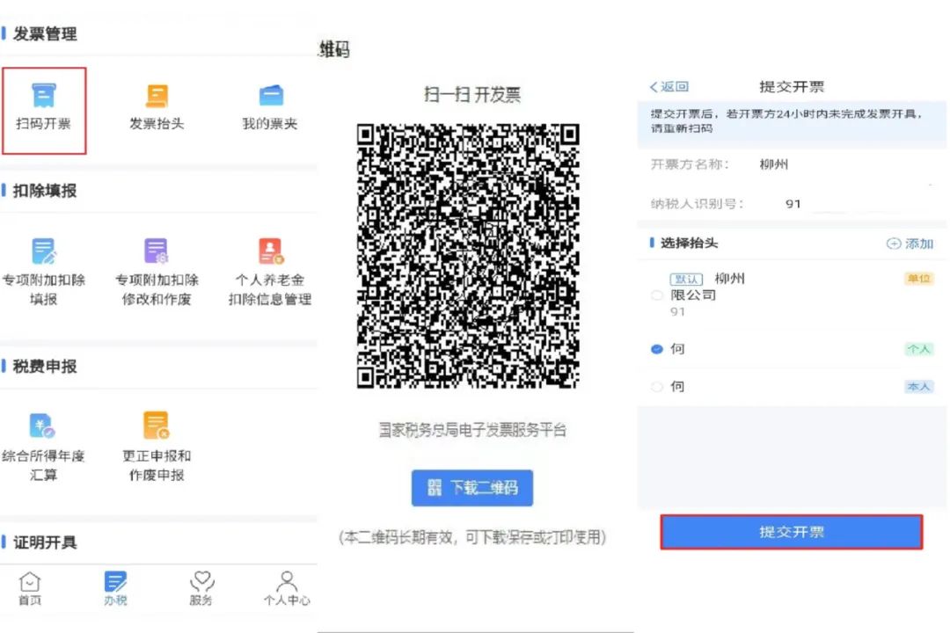950x633 pixels.
Task: Click 税费申报 section heading
Action: tap(45, 367)
